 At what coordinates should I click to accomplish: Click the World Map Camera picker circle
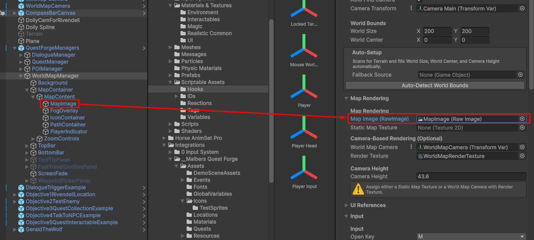click(522, 147)
